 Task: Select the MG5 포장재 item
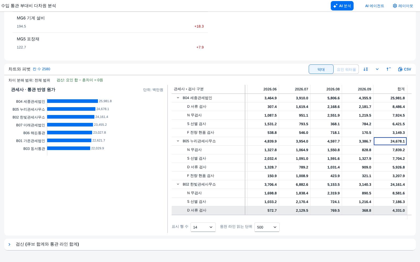pyautogui.click(x=110, y=43)
